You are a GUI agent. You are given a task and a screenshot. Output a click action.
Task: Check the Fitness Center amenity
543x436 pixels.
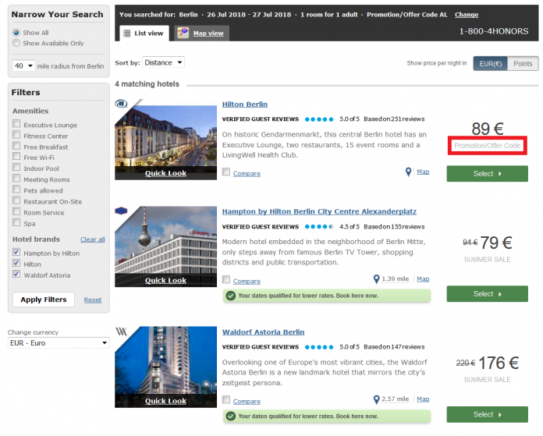tap(16, 135)
